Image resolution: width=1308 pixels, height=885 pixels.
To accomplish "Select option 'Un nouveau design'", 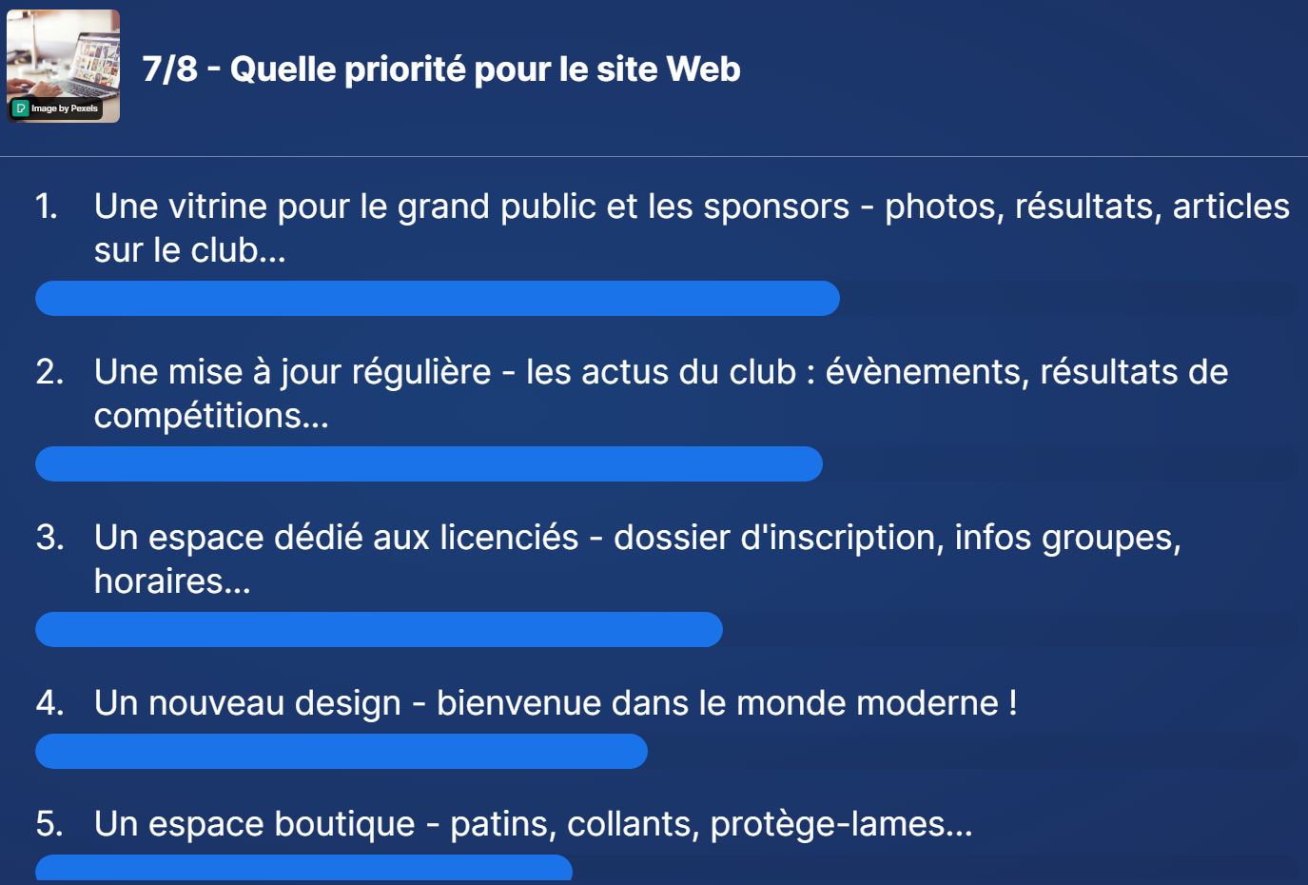I will click(x=556, y=703).
